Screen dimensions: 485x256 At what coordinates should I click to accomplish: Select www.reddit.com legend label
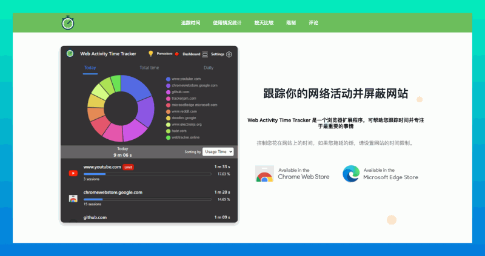click(x=184, y=111)
